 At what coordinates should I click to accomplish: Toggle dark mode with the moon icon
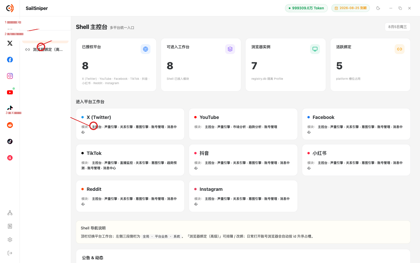pyautogui.click(x=378, y=8)
